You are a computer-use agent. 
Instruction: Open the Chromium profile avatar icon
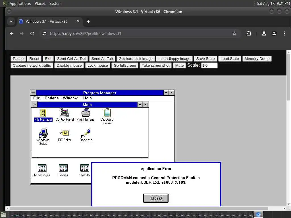click(x=274, y=33)
